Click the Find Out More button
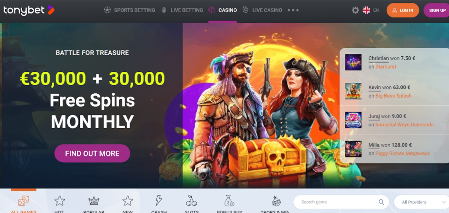Viewport: 449px width, 213px height. click(92, 153)
